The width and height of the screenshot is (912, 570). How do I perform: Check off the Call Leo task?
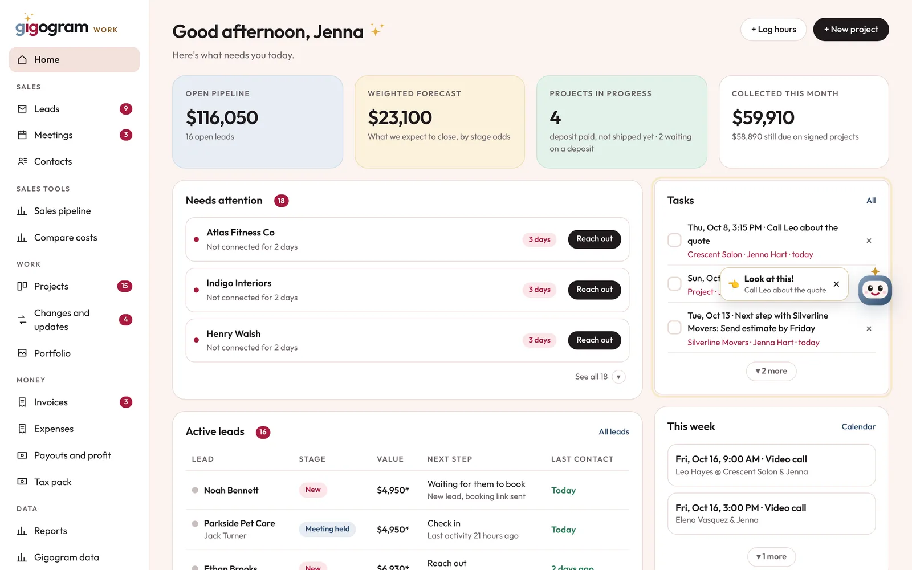tap(674, 240)
